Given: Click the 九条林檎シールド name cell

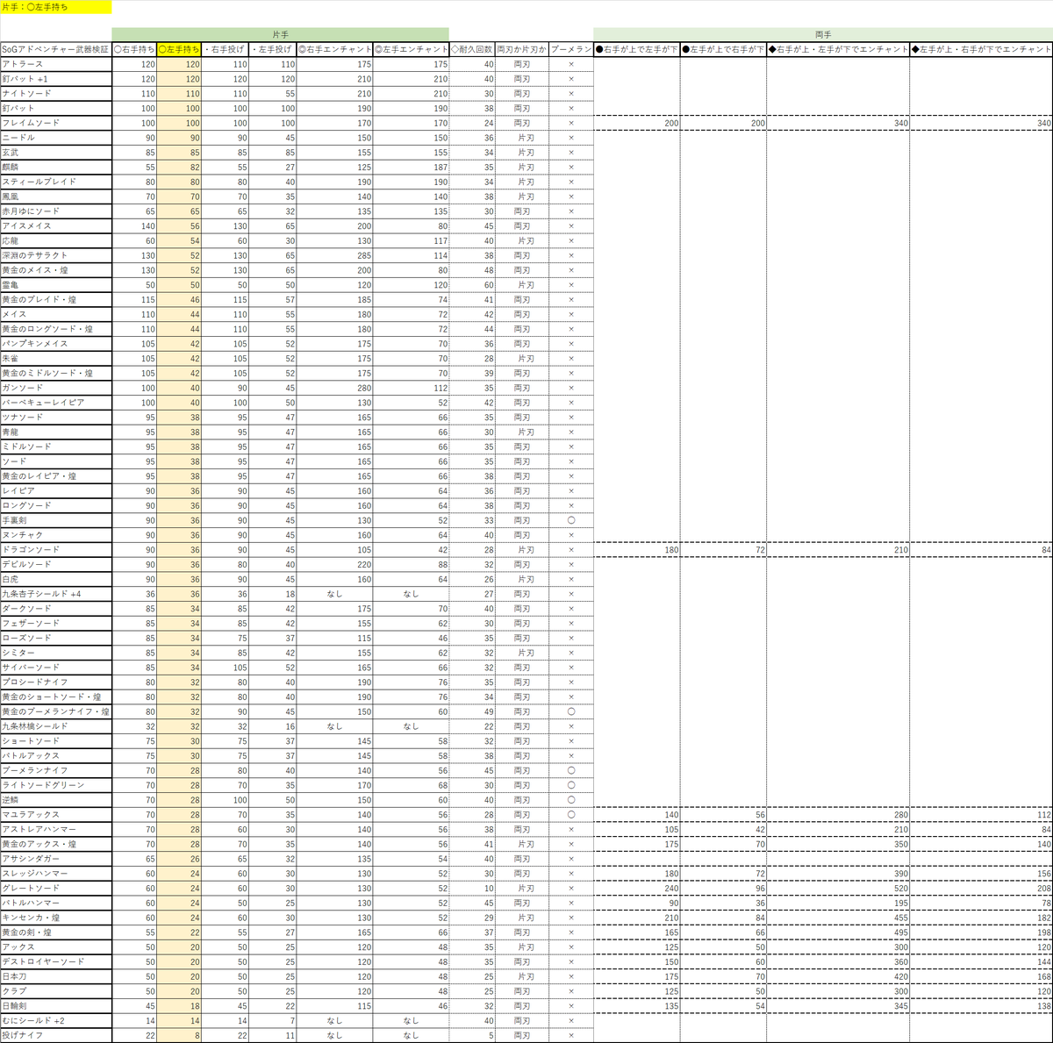Looking at the screenshot, I should (x=56, y=726).
